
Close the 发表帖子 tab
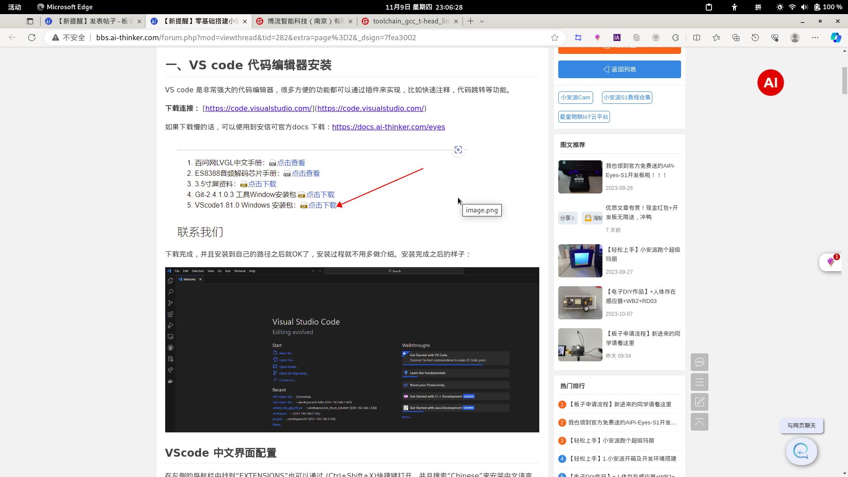139,21
